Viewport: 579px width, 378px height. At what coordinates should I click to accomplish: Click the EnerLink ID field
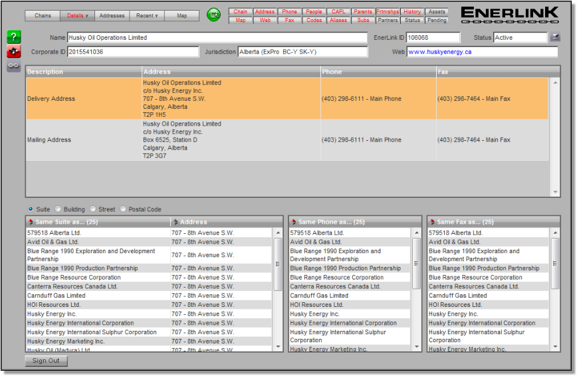(x=433, y=37)
